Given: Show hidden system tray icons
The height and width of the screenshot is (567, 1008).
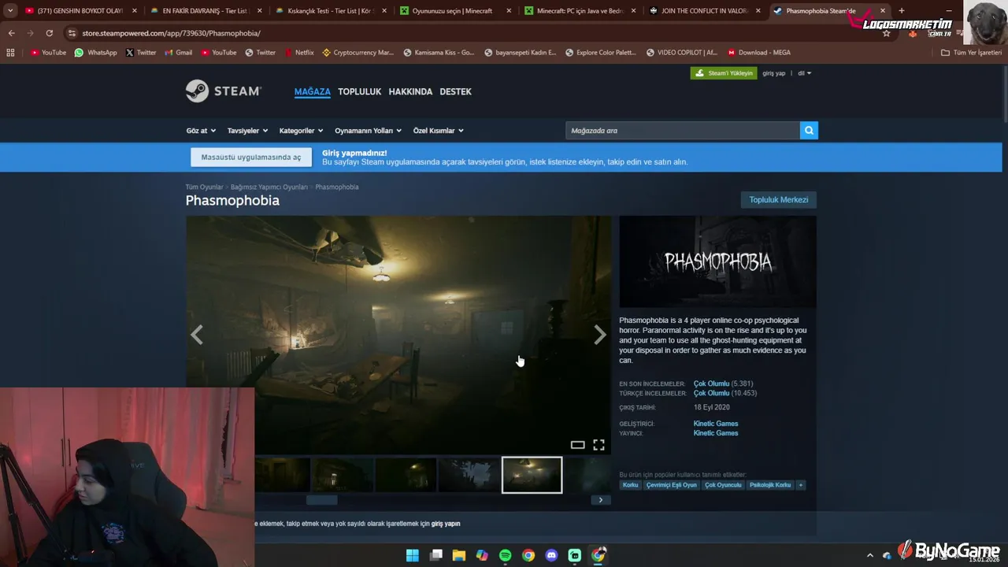Looking at the screenshot, I should click(870, 555).
